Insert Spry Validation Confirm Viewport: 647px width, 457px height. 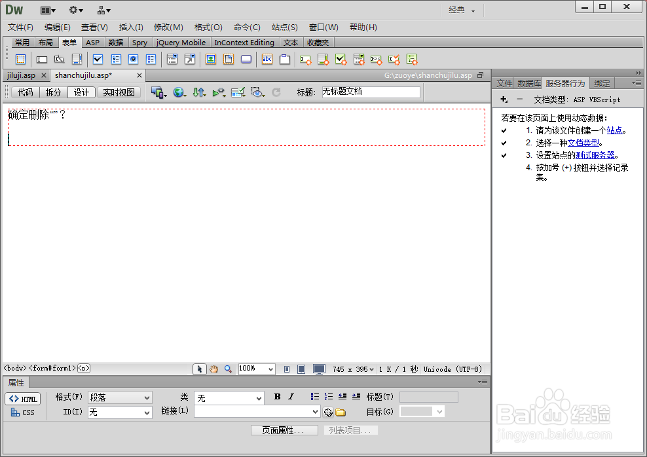394,60
